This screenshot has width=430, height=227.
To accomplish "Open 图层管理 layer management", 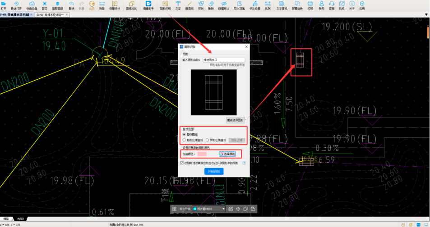I will coord(57,5).
